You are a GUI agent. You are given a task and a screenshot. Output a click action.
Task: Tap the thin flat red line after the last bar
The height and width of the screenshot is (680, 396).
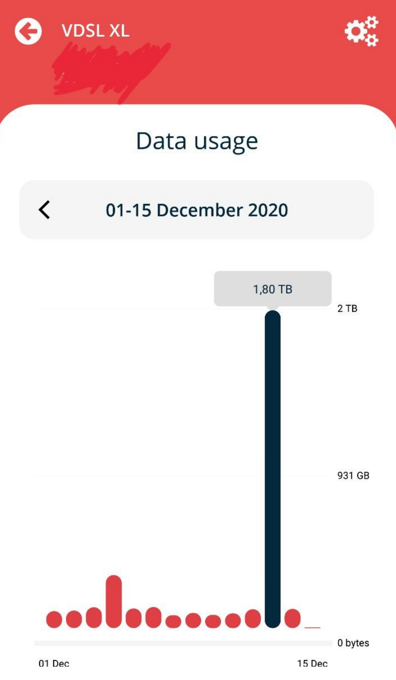[x=312, y=627]
